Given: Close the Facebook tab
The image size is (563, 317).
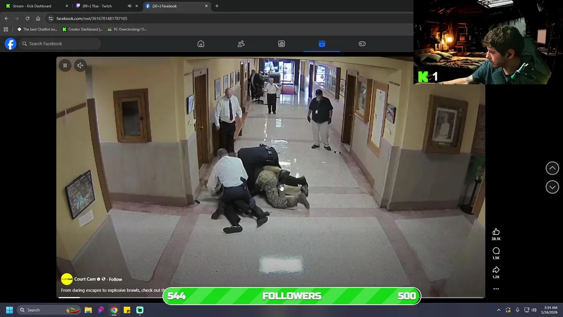Looking at the screenshot, I should 206,6.
